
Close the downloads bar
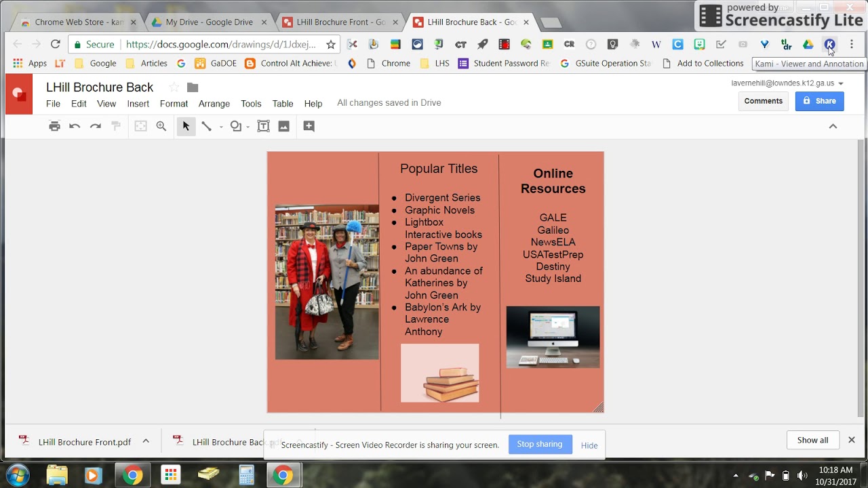(852, 440)
